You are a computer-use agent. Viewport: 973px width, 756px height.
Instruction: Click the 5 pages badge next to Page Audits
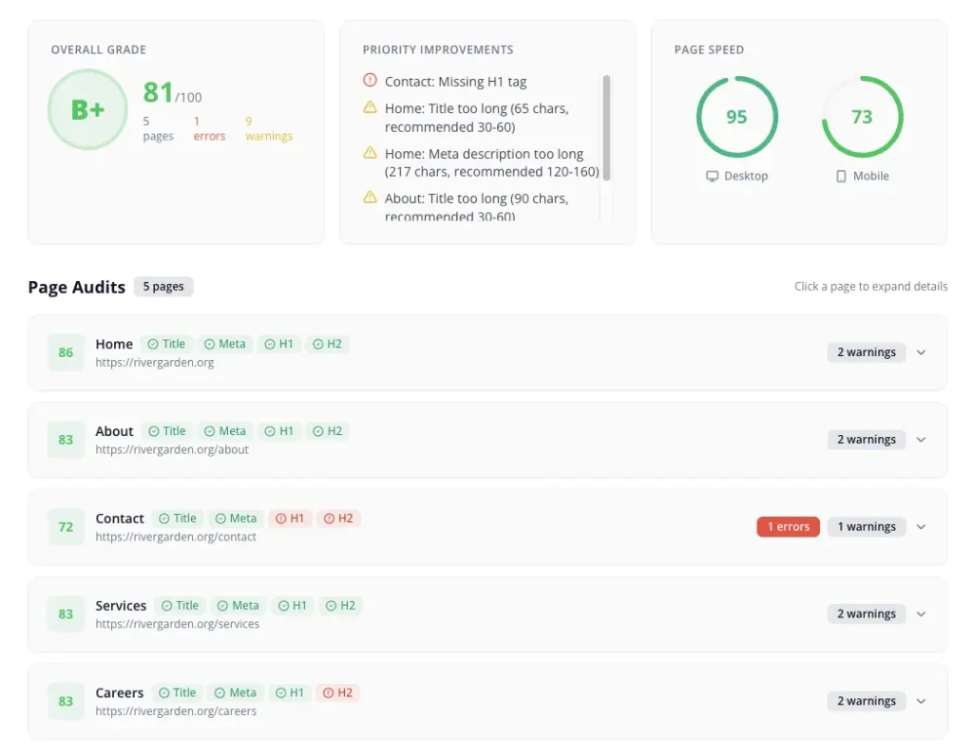tap(163, 287)
